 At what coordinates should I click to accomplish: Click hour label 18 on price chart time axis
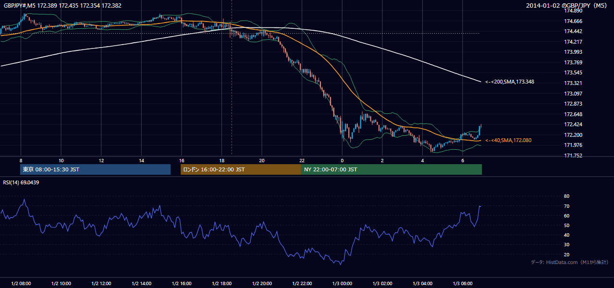coord(221,160)
